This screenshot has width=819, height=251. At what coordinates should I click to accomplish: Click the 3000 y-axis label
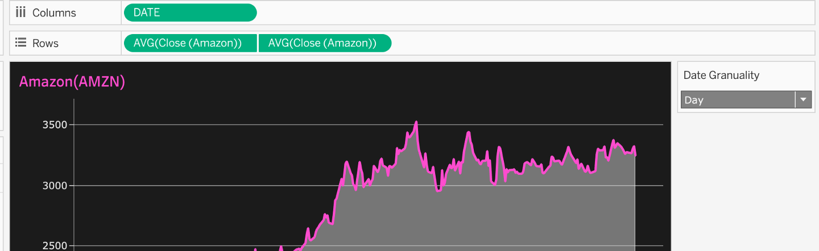point(55,186)
